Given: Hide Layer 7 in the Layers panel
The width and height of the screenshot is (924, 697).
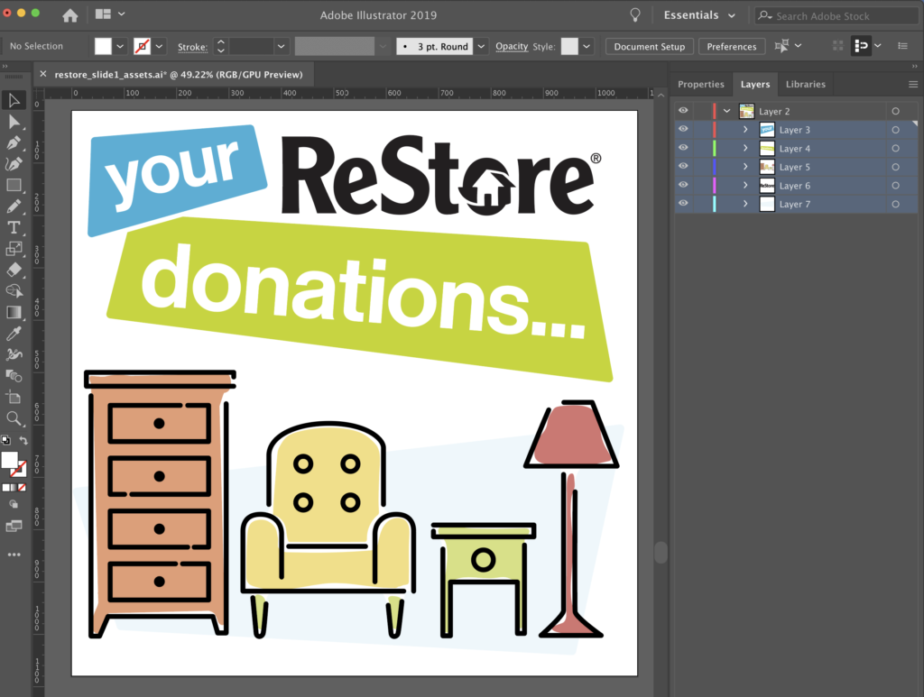Looking at the screenshot, I should click(x=683, y=203).
